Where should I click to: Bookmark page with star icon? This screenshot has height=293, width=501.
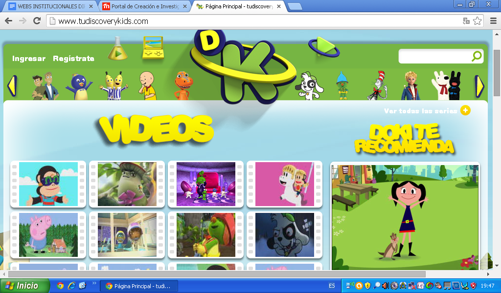pos(477,21)
